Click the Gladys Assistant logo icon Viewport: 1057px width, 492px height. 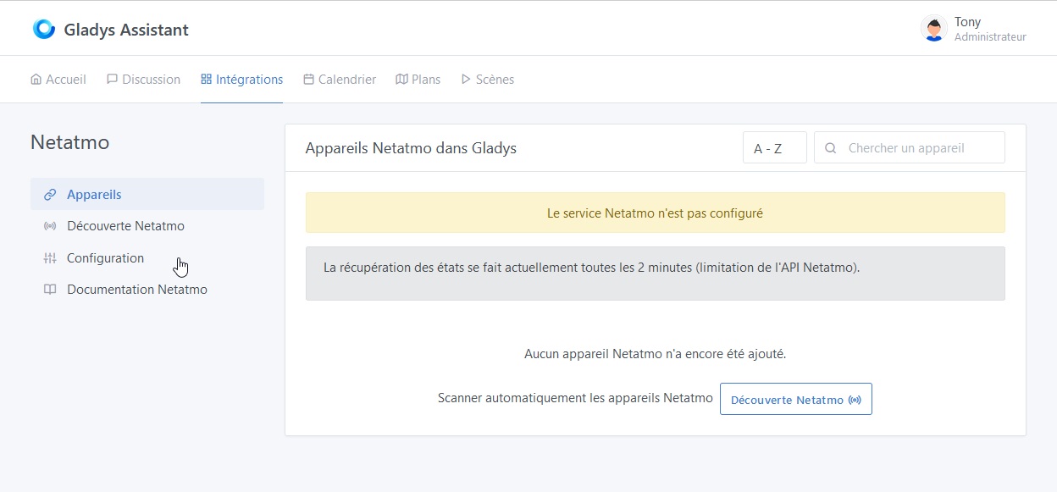coord(43,28)
